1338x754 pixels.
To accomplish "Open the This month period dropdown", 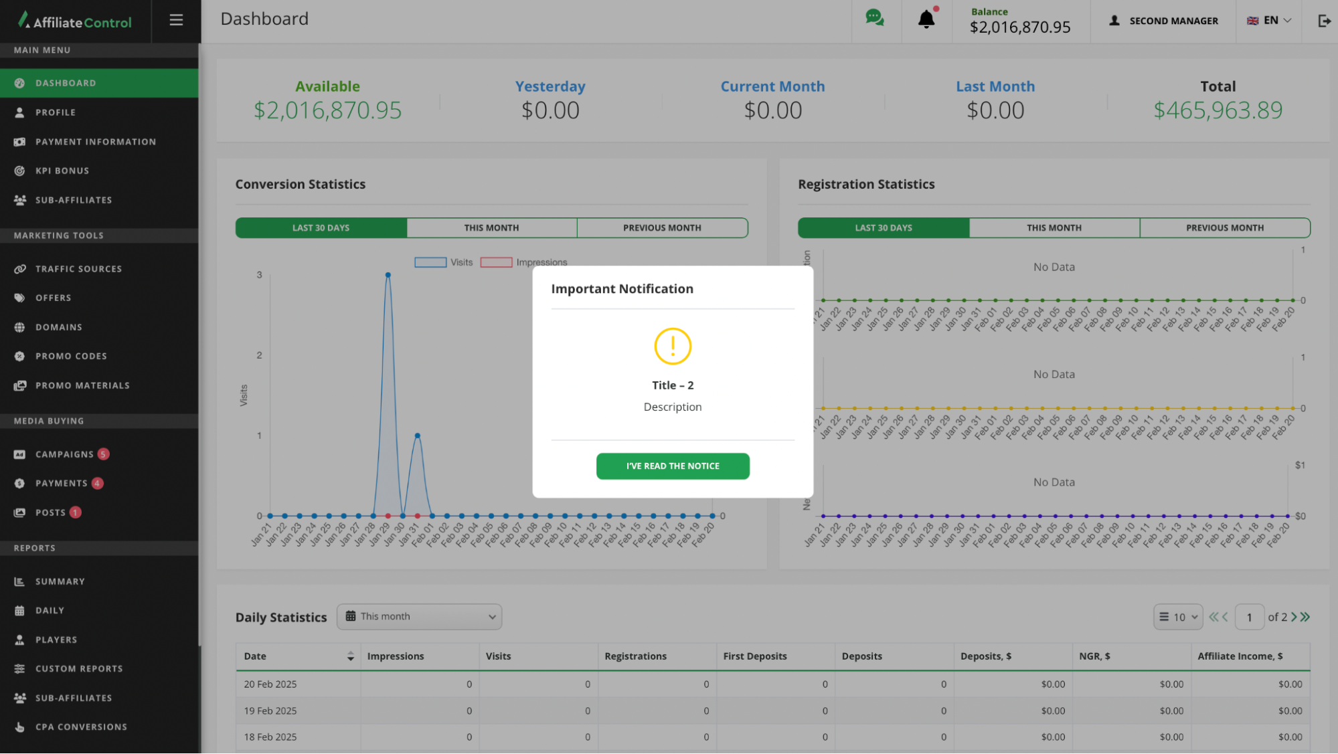I will pos(420,617).
